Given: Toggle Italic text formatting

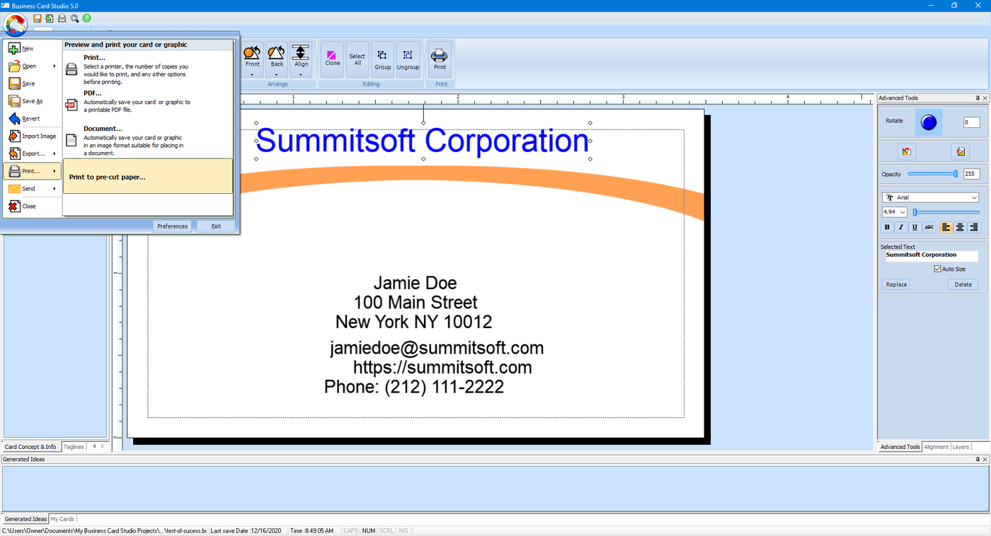Looking at the screenshot, I should pos(901,228).
